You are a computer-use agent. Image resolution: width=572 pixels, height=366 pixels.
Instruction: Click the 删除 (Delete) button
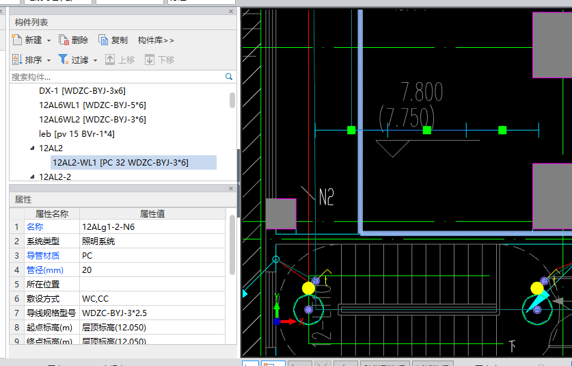pos(74,40)
